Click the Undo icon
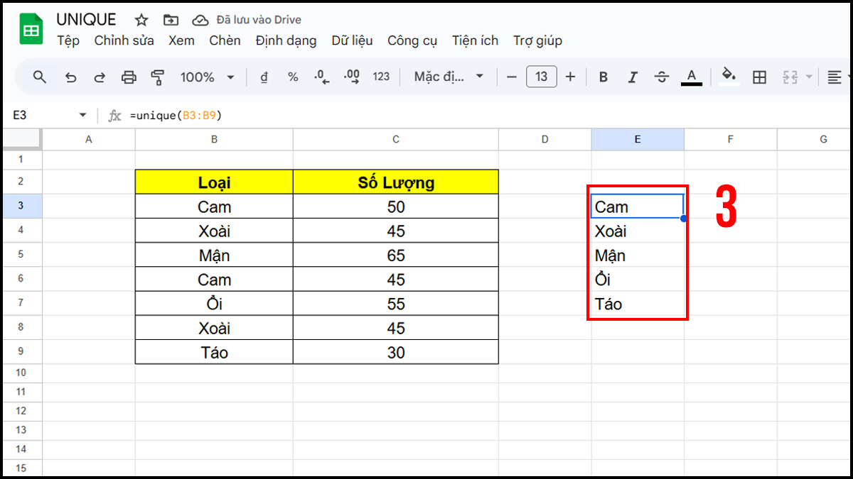This screenshot has width=853, height=479. coord(70,77)
